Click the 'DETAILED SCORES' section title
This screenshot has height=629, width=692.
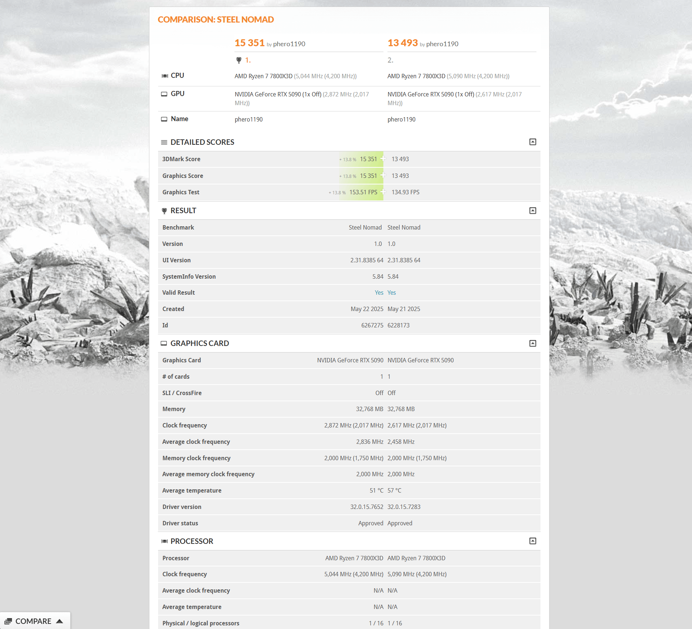(x=202, y=142)
